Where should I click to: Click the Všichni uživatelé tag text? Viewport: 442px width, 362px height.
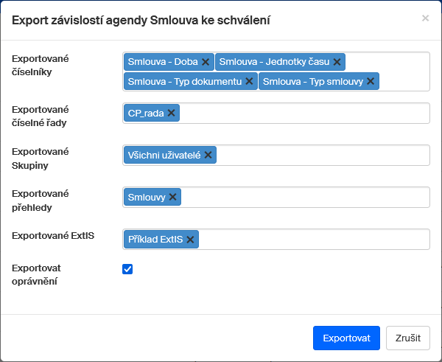pyautogui.click(x=164, y=155)
